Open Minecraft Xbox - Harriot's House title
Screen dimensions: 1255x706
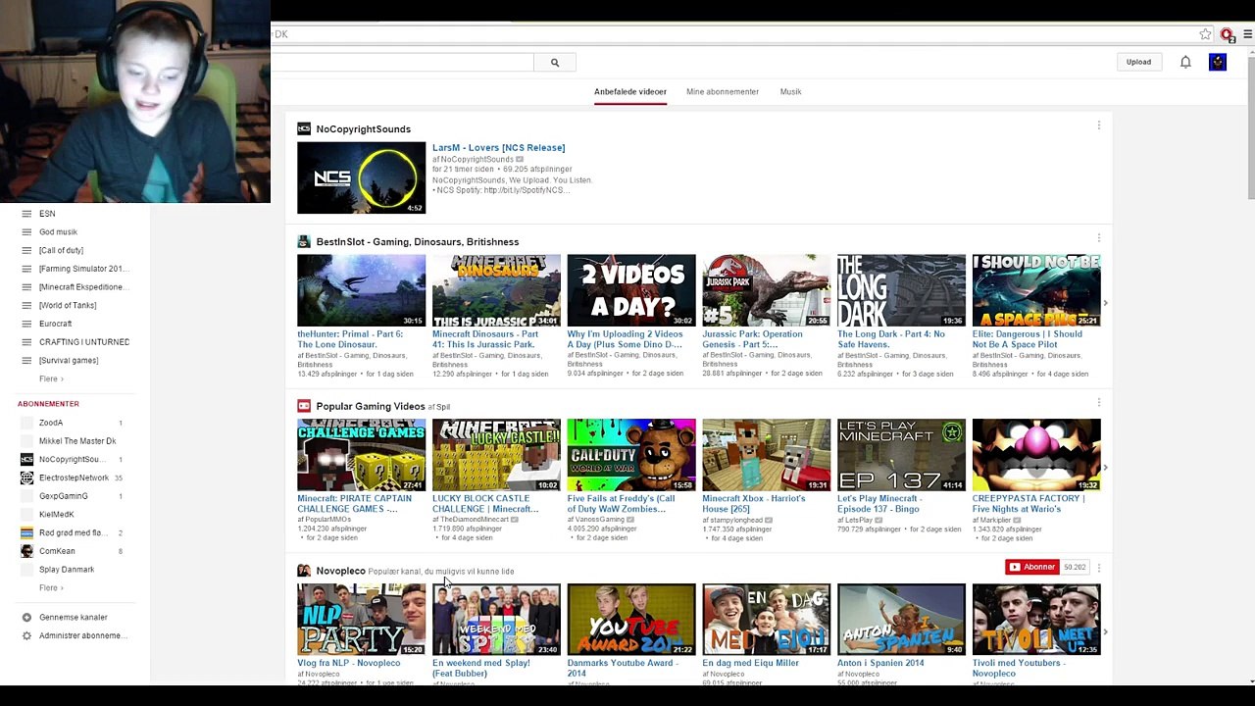click(753, 504)
